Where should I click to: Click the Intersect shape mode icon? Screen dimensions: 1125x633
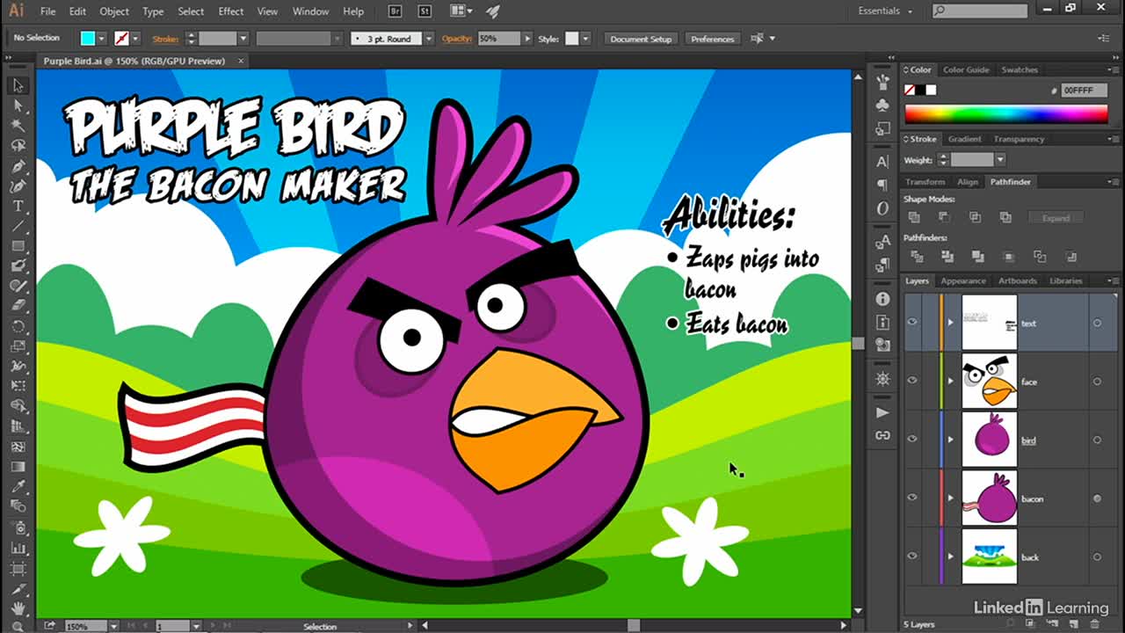[975, 217]
